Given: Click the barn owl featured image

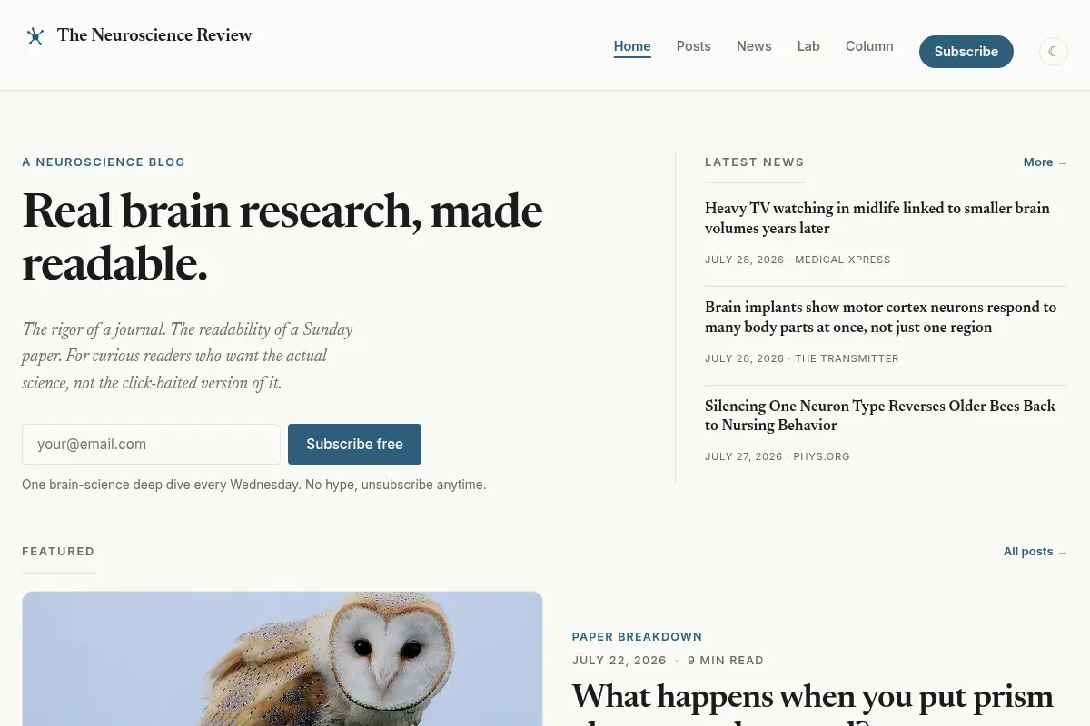Looking at the screenshot, I should pyautogui.click(x=282, y=659).
